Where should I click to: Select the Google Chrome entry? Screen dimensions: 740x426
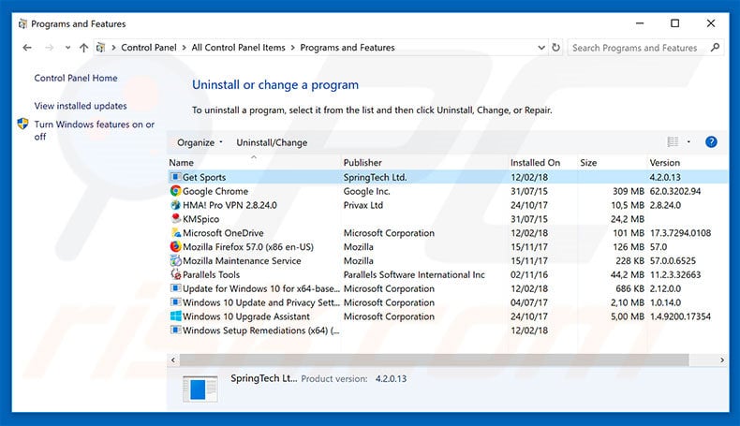(215, 191)
